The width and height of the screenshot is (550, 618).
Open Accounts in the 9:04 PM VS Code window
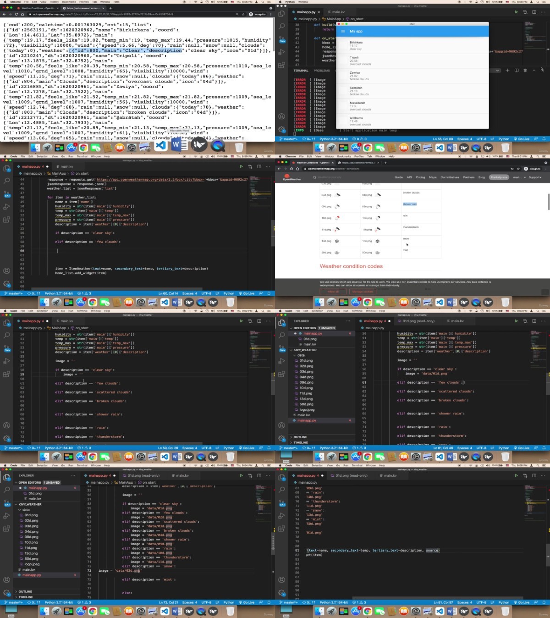pyautogui.click(x=6, y=580)
